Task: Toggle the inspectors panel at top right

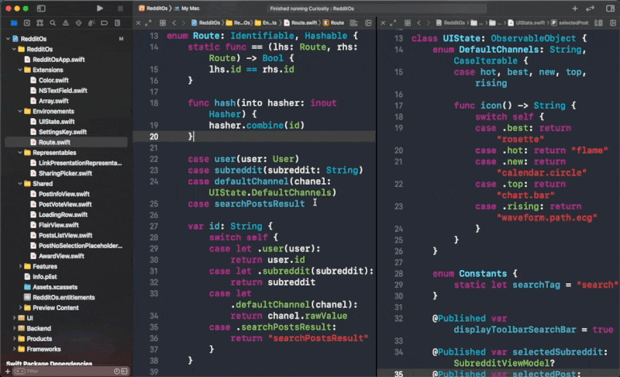Action: coord(609,8)
